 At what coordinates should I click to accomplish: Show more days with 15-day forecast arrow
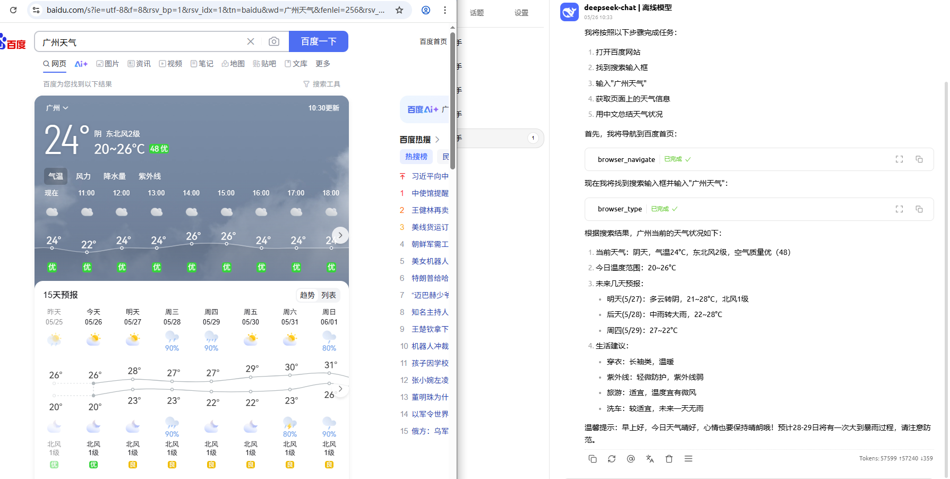[x=340, y=389]
